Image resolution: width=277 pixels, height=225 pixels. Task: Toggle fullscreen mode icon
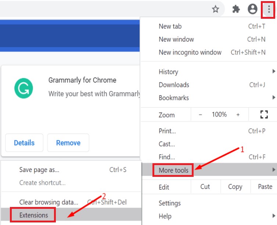pos(264,114)
